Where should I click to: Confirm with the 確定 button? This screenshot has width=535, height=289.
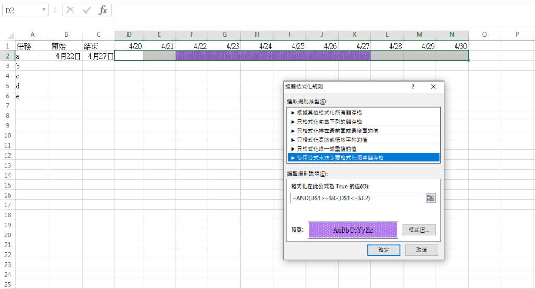tap(383, 250)
